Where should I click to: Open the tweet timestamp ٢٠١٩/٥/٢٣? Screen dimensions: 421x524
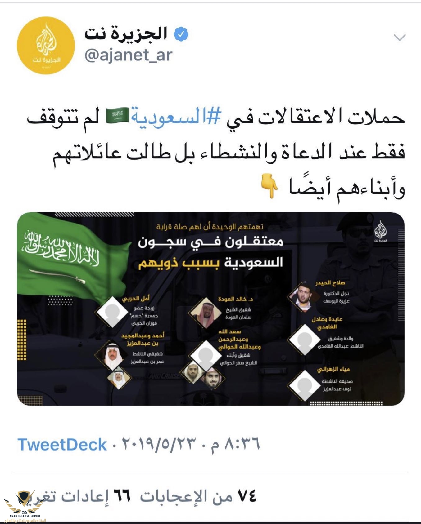pyautogui.click(x=159, y=445)
